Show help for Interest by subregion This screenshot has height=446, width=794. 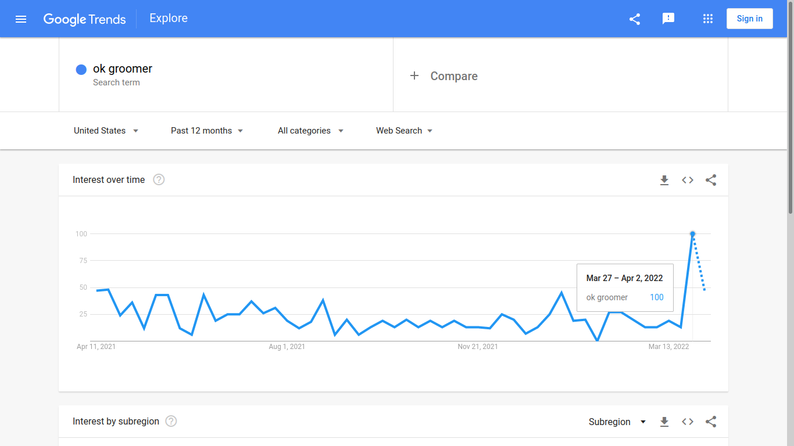click(171, 421)
